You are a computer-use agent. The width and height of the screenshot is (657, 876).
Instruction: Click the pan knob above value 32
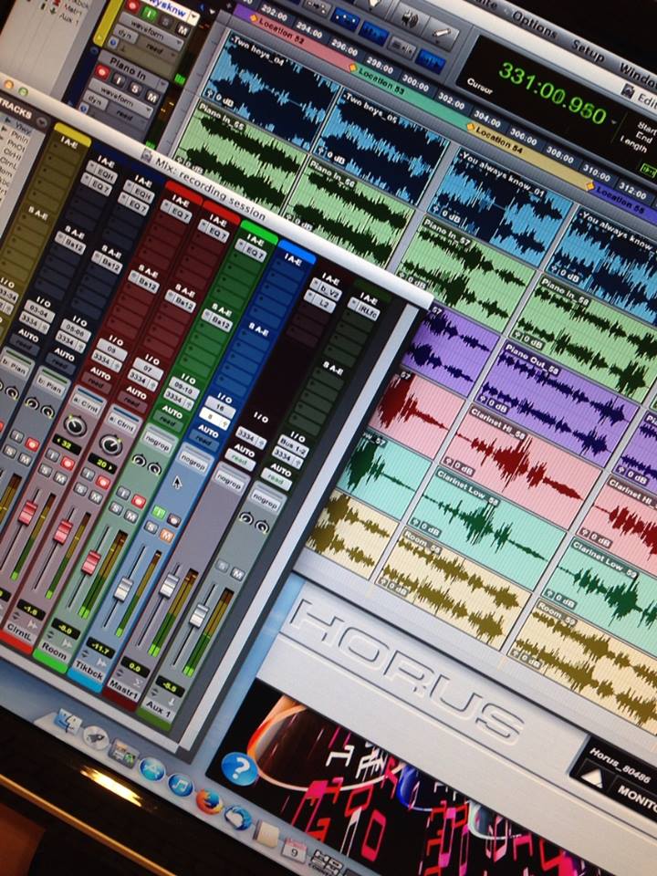[75, 426]
